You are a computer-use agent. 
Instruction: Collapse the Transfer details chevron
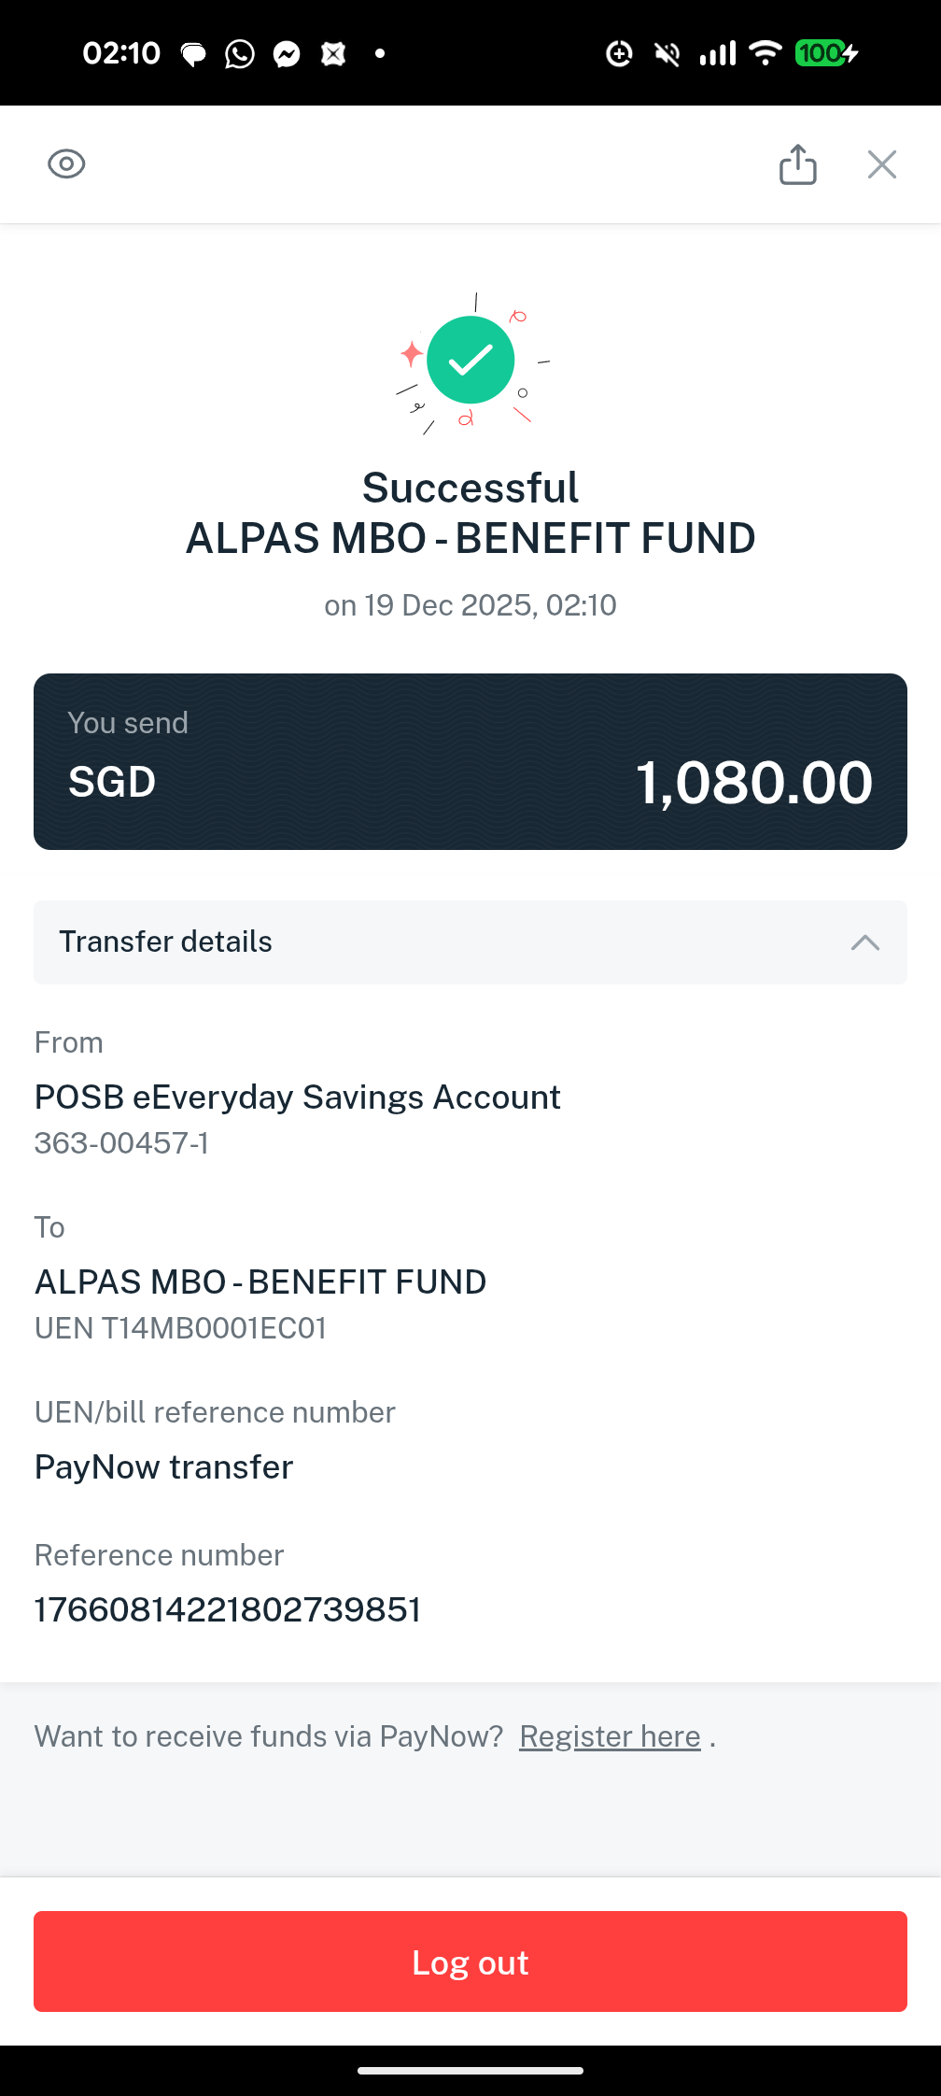click(865, 942)
